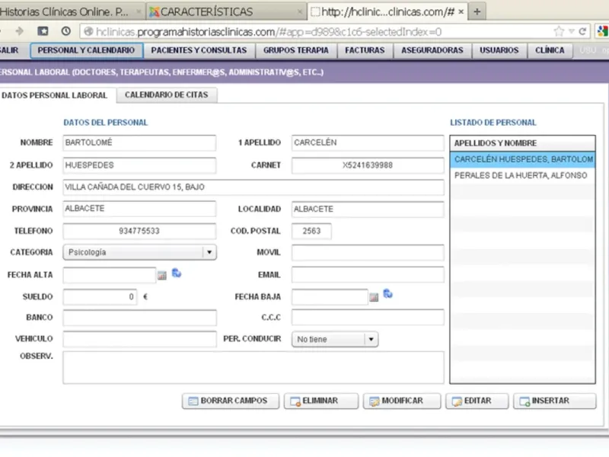Open the browser history clock icon
Image resolution: width=609 pixels, height=457 pixels.
pyautogui.click(x=66, y=31)
